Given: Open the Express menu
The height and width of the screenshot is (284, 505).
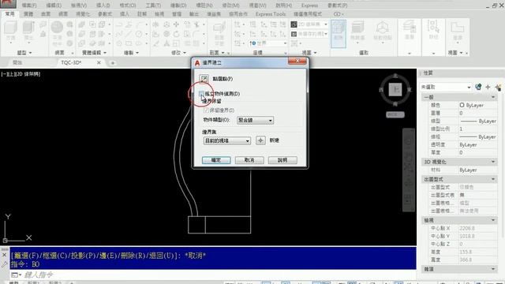Looking at the screenshot, I should (x=309, y=6).
